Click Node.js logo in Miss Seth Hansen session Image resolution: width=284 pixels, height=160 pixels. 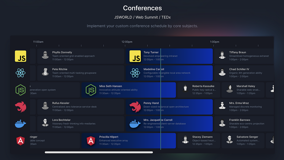click(91, 90)
